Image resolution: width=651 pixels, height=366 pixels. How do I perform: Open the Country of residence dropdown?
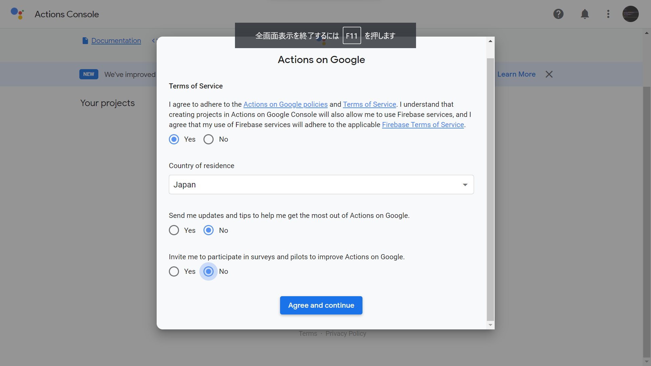click(321, 185)
